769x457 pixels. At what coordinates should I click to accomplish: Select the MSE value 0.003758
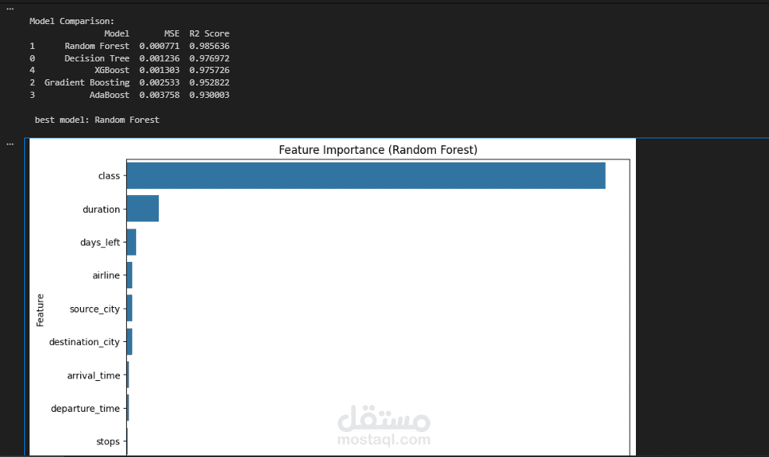[160, 95]
